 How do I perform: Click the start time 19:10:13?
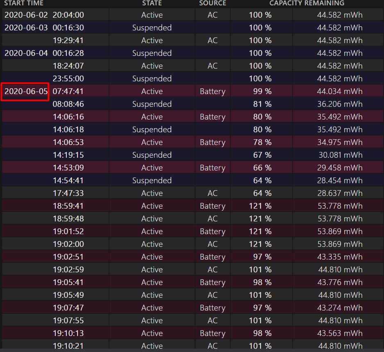click(x=68, y=334)
